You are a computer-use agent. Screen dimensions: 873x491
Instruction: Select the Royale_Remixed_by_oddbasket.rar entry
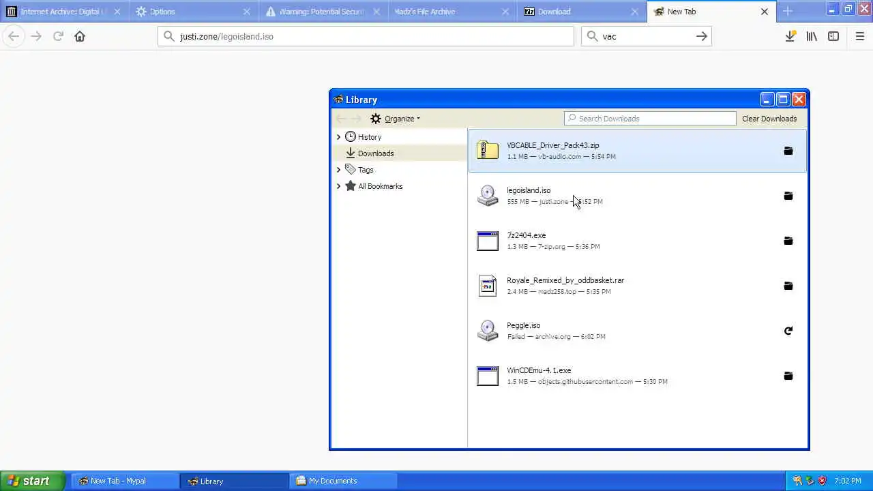637,286
